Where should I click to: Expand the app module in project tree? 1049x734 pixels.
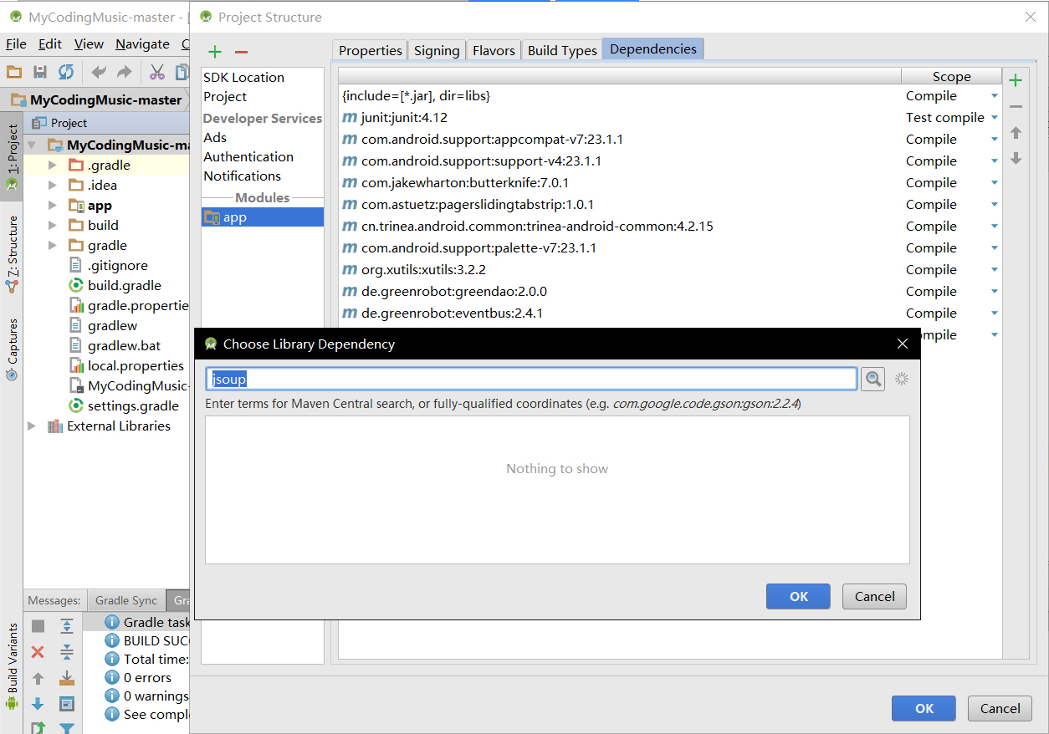point(52,205)
